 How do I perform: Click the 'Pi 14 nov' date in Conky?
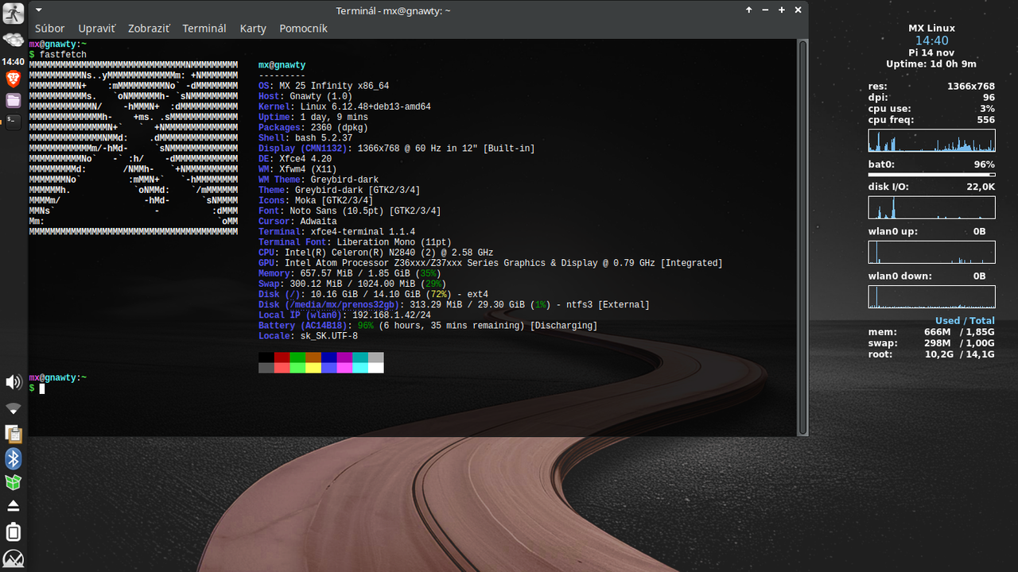tap(931, 52)
